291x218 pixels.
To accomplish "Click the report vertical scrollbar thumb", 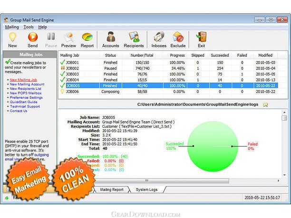I will click(284, 118).
